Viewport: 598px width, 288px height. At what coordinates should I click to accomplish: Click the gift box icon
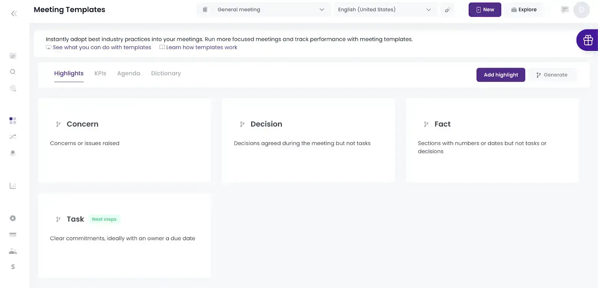point(588,40)
